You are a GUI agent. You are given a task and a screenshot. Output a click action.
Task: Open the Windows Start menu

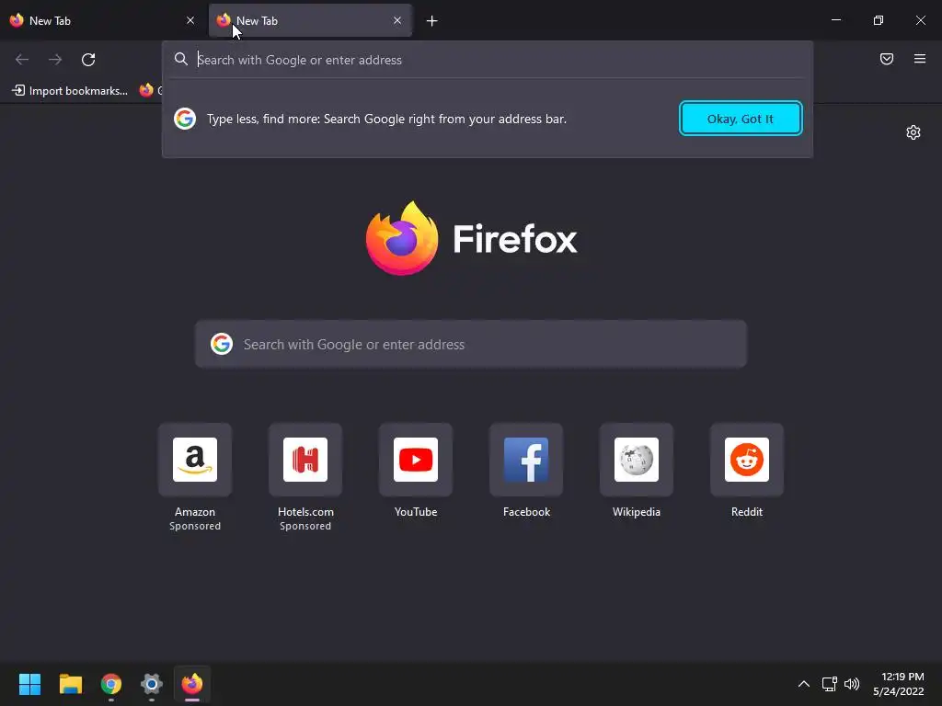tap(29, 684)
